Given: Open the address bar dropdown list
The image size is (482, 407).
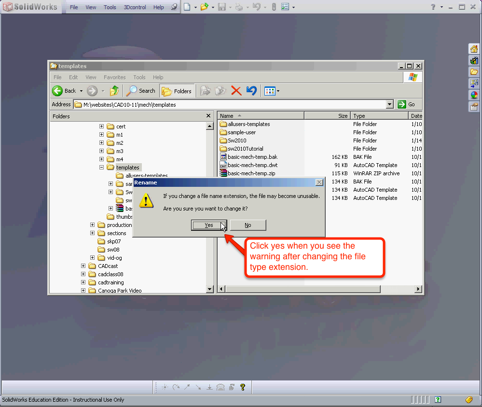Looking at the screenshot, I should click(x=390, y=104).
